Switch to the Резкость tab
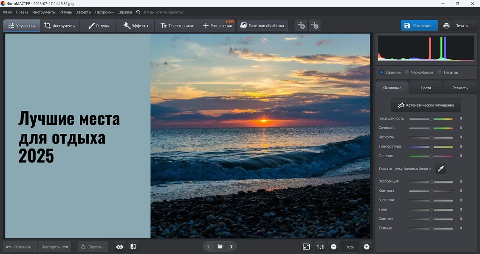Viewport: 480px width, 254px height. pyautogui.click(x=460, y=88)
